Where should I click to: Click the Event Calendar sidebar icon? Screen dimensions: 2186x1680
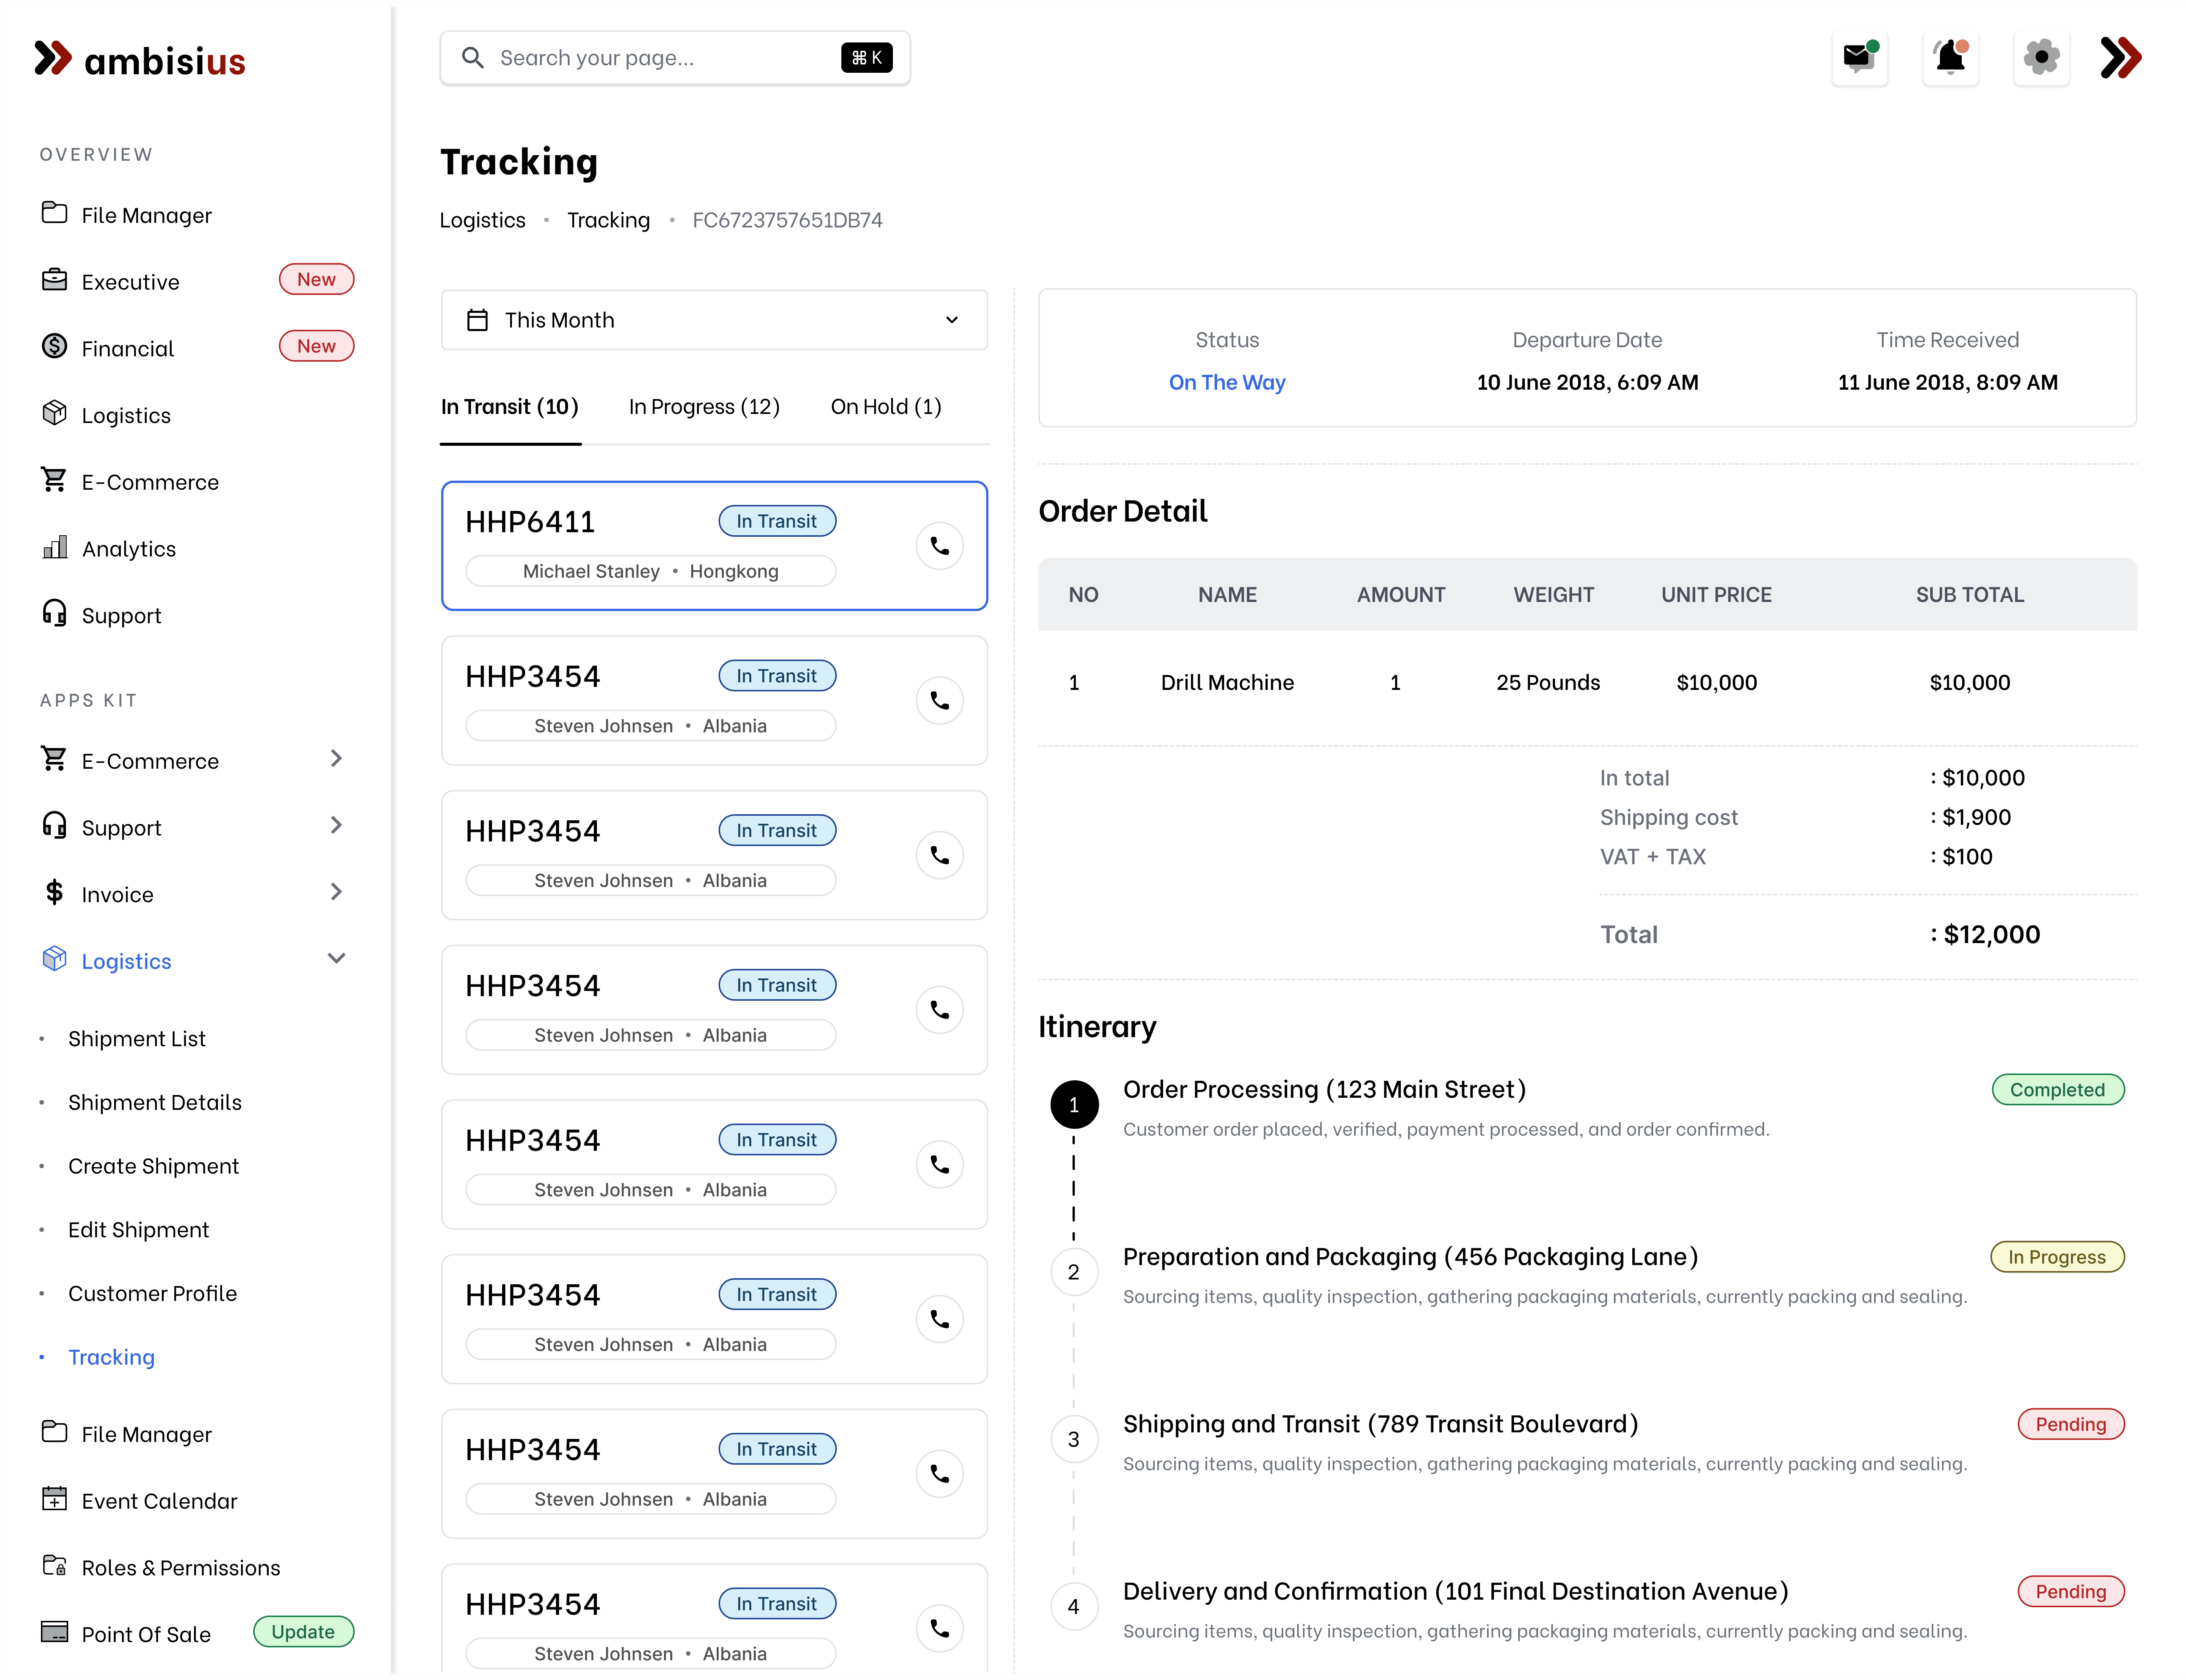(55, 1499)
